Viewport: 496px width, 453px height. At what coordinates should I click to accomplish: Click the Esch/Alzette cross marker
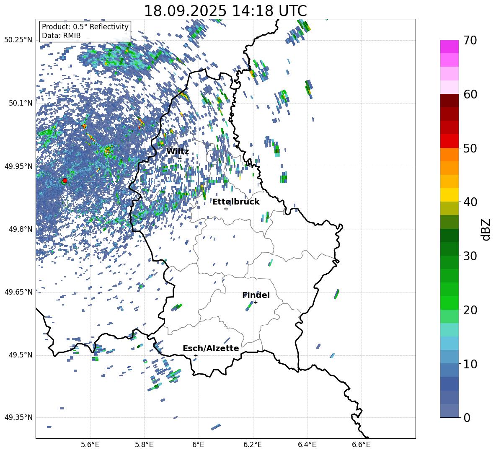tap(196, 355)
